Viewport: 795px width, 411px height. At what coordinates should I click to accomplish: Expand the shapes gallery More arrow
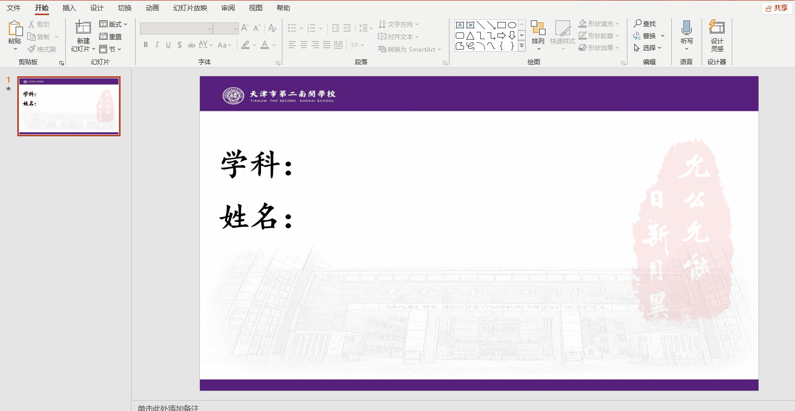(521, 46)
